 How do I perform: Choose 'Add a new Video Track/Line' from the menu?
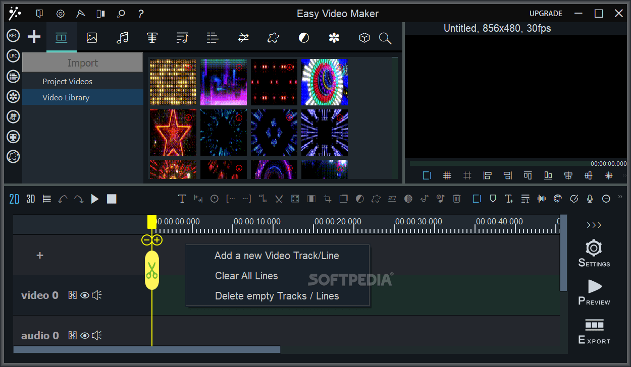tap(277, 256)
